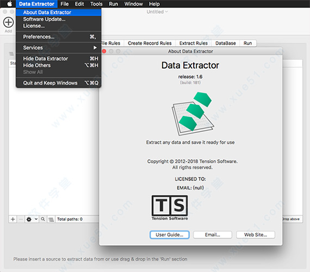Open the Run menu in the menu bar
This screenshot has height=272, width=310.
[113, 4]
